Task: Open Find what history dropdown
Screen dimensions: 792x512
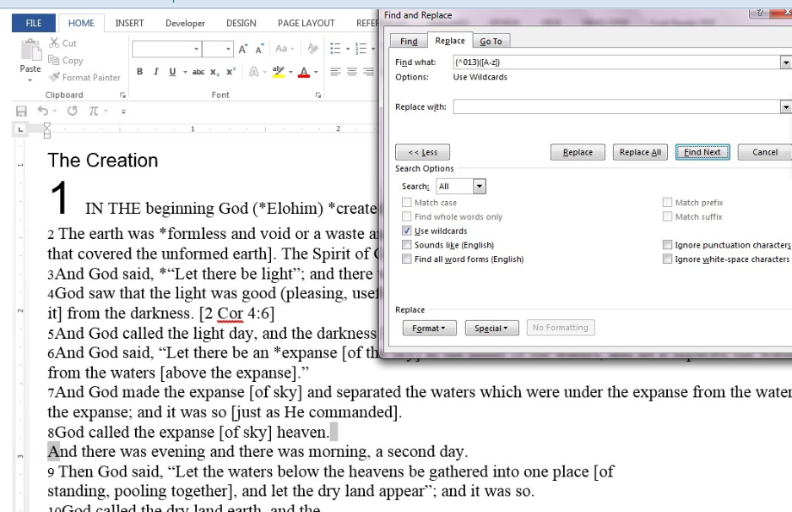Action: click(x=785, y=63)
